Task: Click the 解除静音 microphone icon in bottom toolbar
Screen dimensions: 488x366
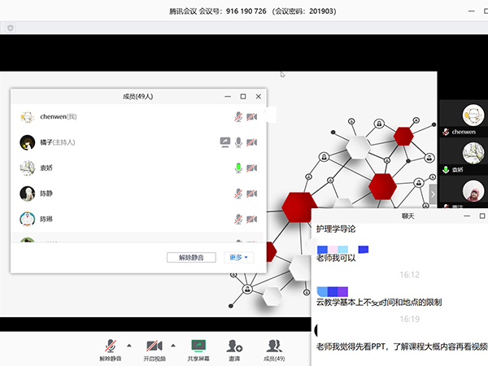Action: (109, 346)
